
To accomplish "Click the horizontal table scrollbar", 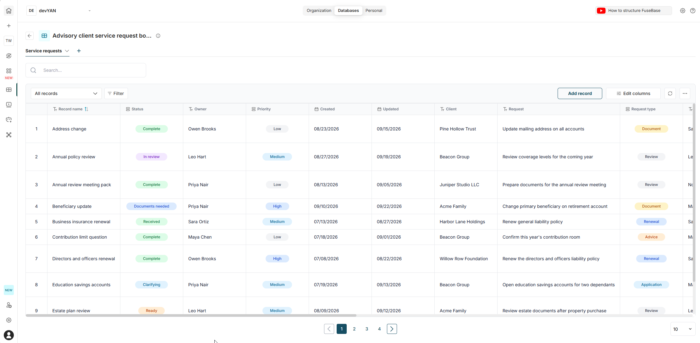I will pyautogui.click(x=191, y=315).
